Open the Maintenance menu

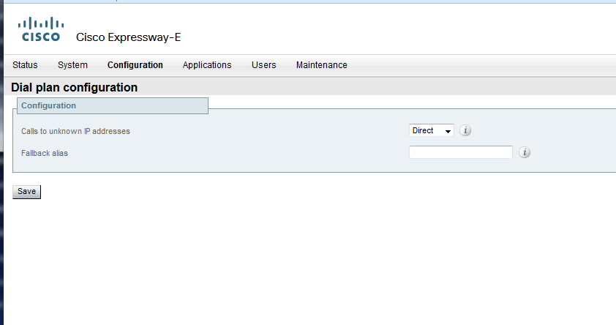(x=322, y=65)
